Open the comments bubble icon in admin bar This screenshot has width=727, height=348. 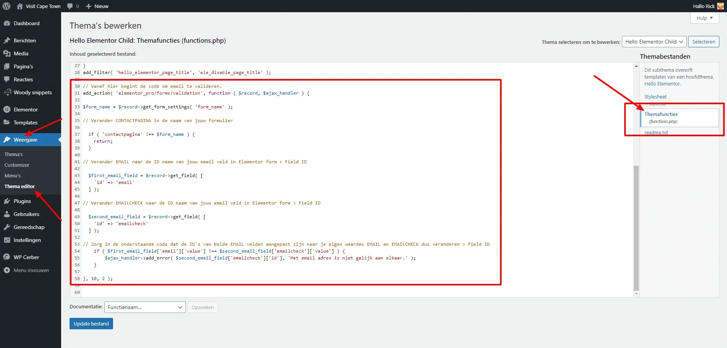70,6
